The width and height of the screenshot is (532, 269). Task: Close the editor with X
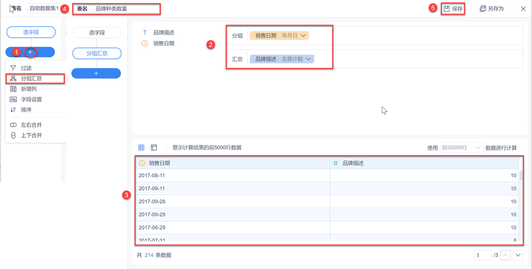[x=523, y=8]
